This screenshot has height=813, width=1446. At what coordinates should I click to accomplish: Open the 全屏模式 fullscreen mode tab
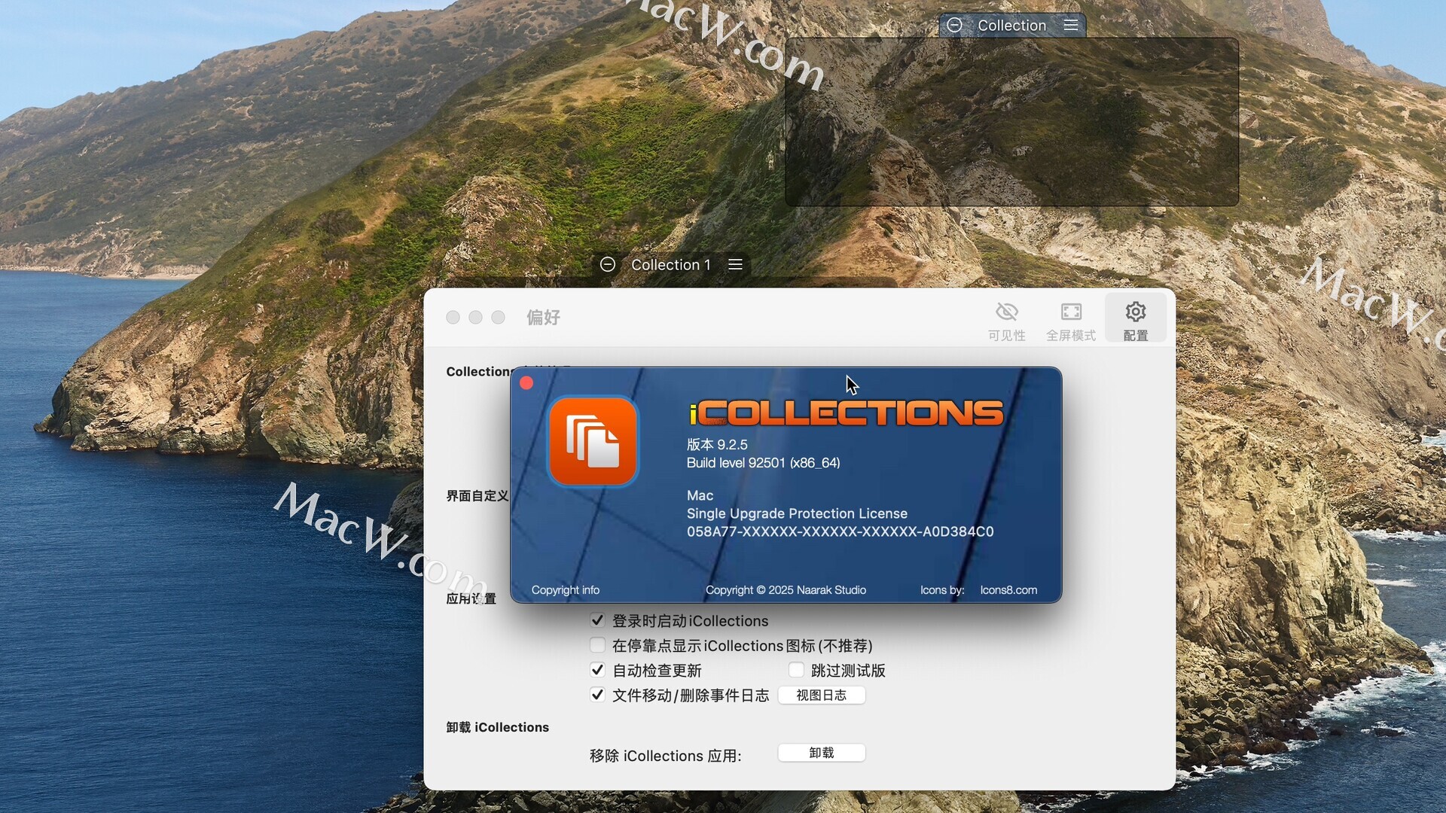1070,321
